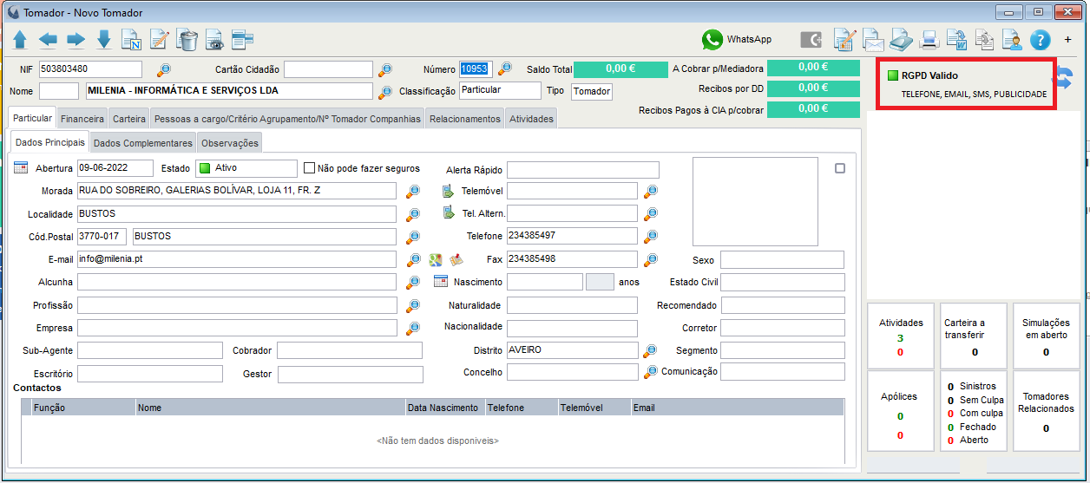
Task: Click the blue up arrow navigation icon
Action: [20, 39]
